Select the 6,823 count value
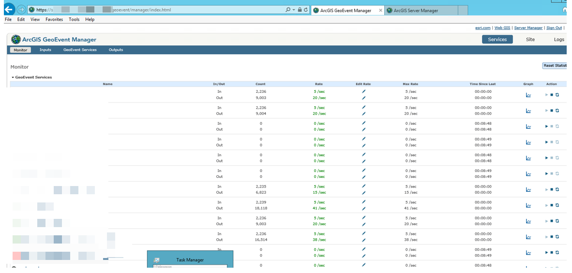This screenshot has height=273, width=572. coord(260,193)
